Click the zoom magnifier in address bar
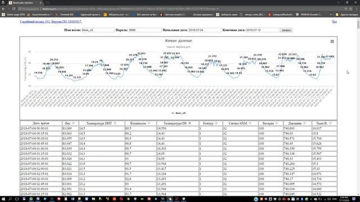This screenshot has height=202, width=360. (x=345, y=9)
